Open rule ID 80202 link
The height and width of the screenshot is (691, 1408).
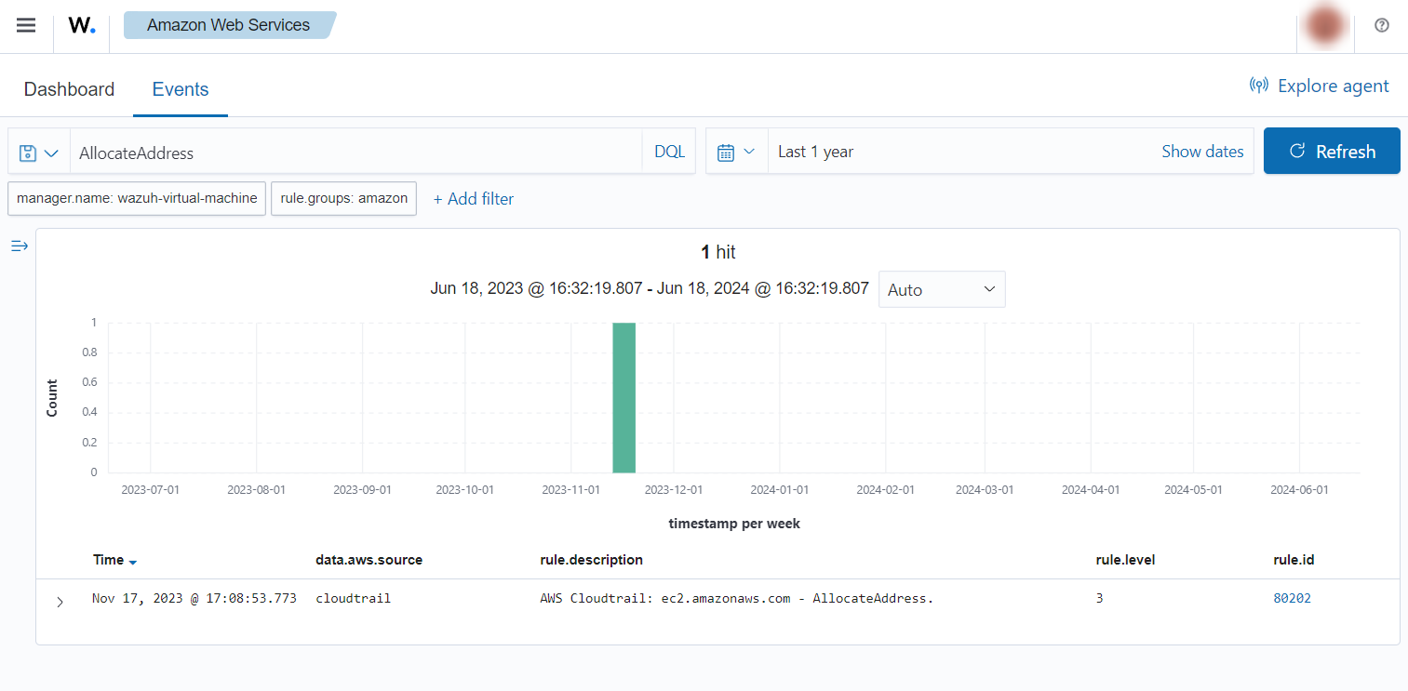pyautogui.click(x=1292, y=598)
